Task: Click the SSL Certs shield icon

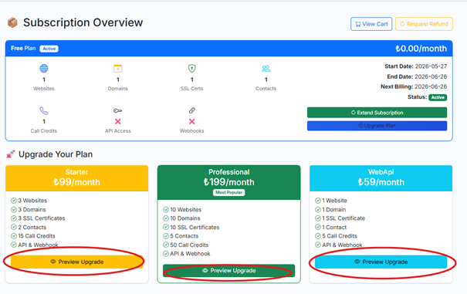Action: pos(191,69)
